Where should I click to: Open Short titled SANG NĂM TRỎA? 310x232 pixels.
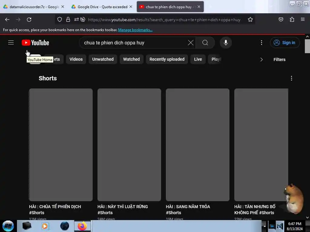pyautogui.click(x=188, y=210)
